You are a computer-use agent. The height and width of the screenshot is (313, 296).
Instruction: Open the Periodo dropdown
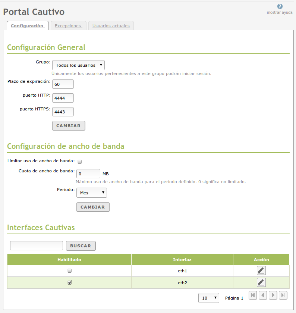point(91,193)
